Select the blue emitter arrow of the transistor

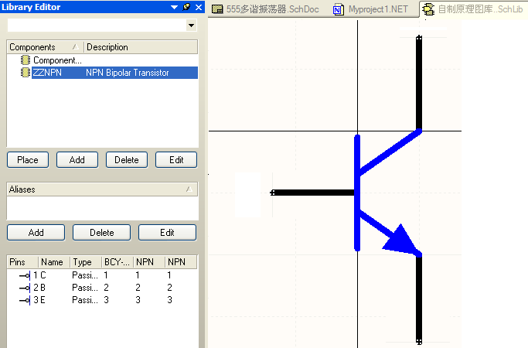click(x=402, y=240)
